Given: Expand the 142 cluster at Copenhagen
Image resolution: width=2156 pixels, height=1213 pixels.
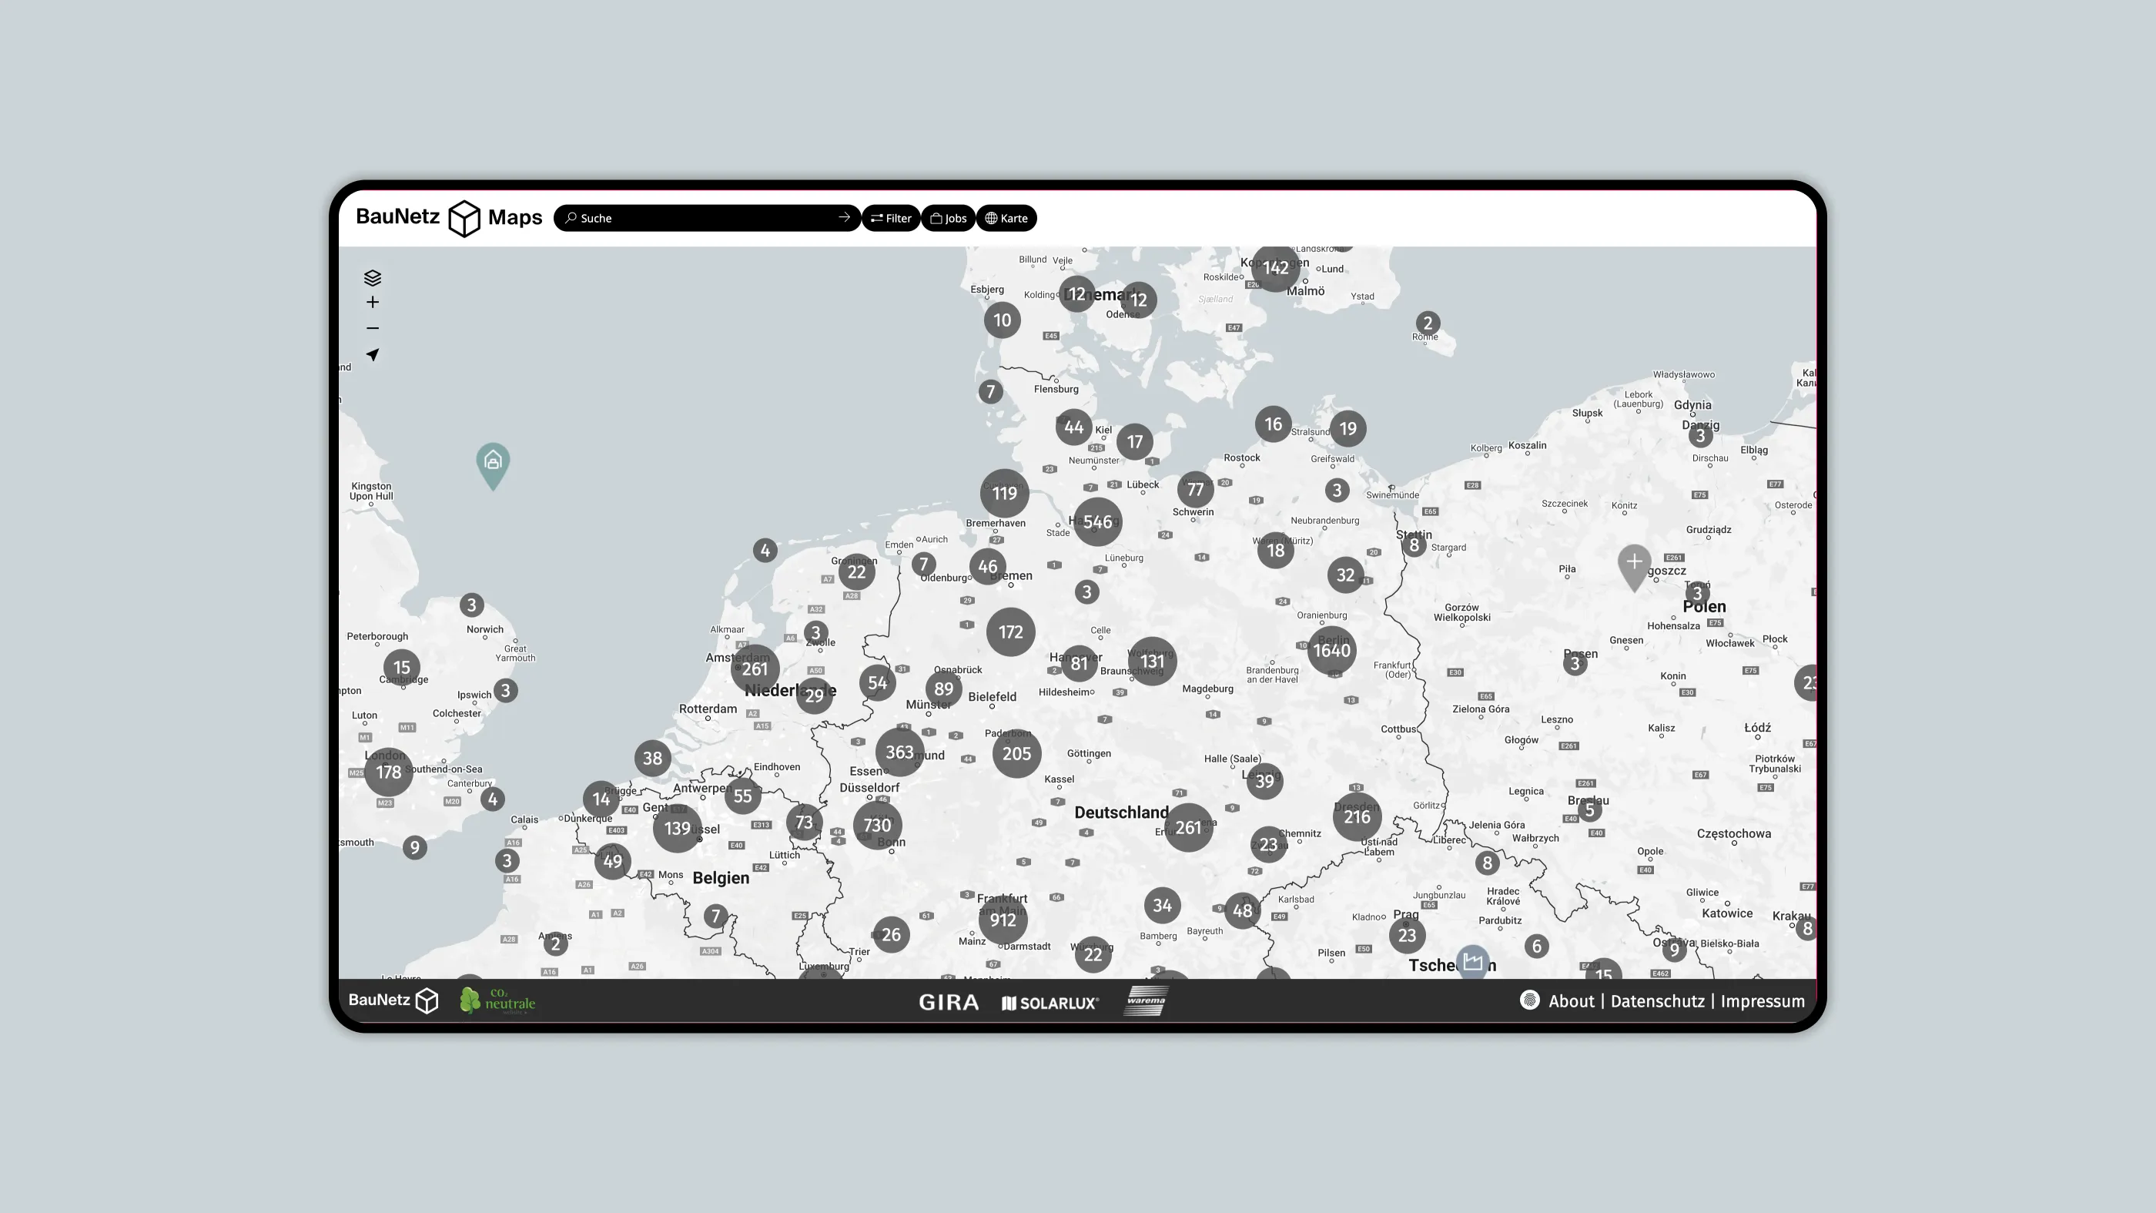Looking at the screenshot, I should coord(1276,268).
